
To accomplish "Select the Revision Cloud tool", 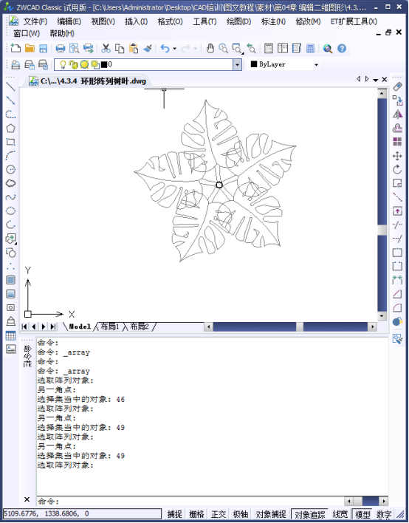I will (x=10, y=183).
